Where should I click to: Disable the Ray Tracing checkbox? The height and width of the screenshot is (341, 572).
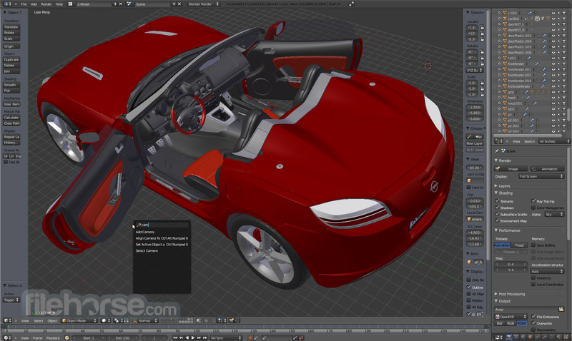[x=533, y=201]
